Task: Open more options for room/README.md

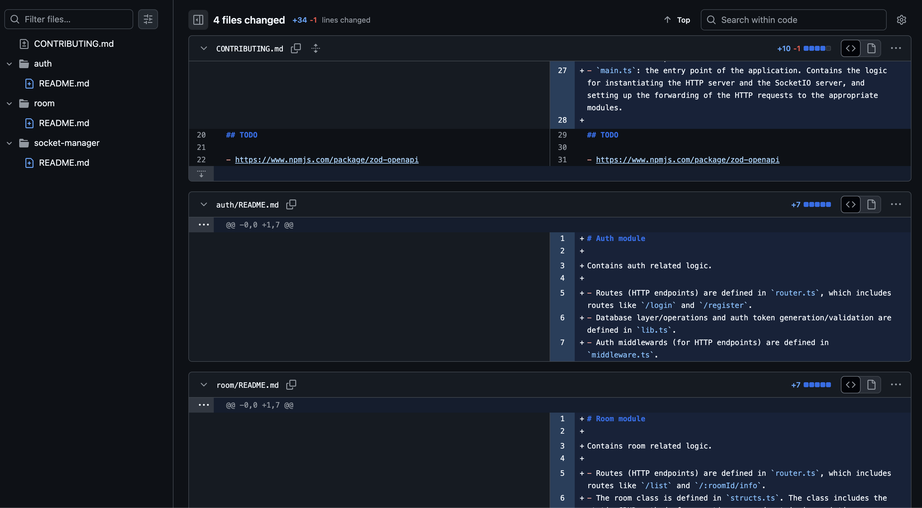Action: [x=896, y=385]
